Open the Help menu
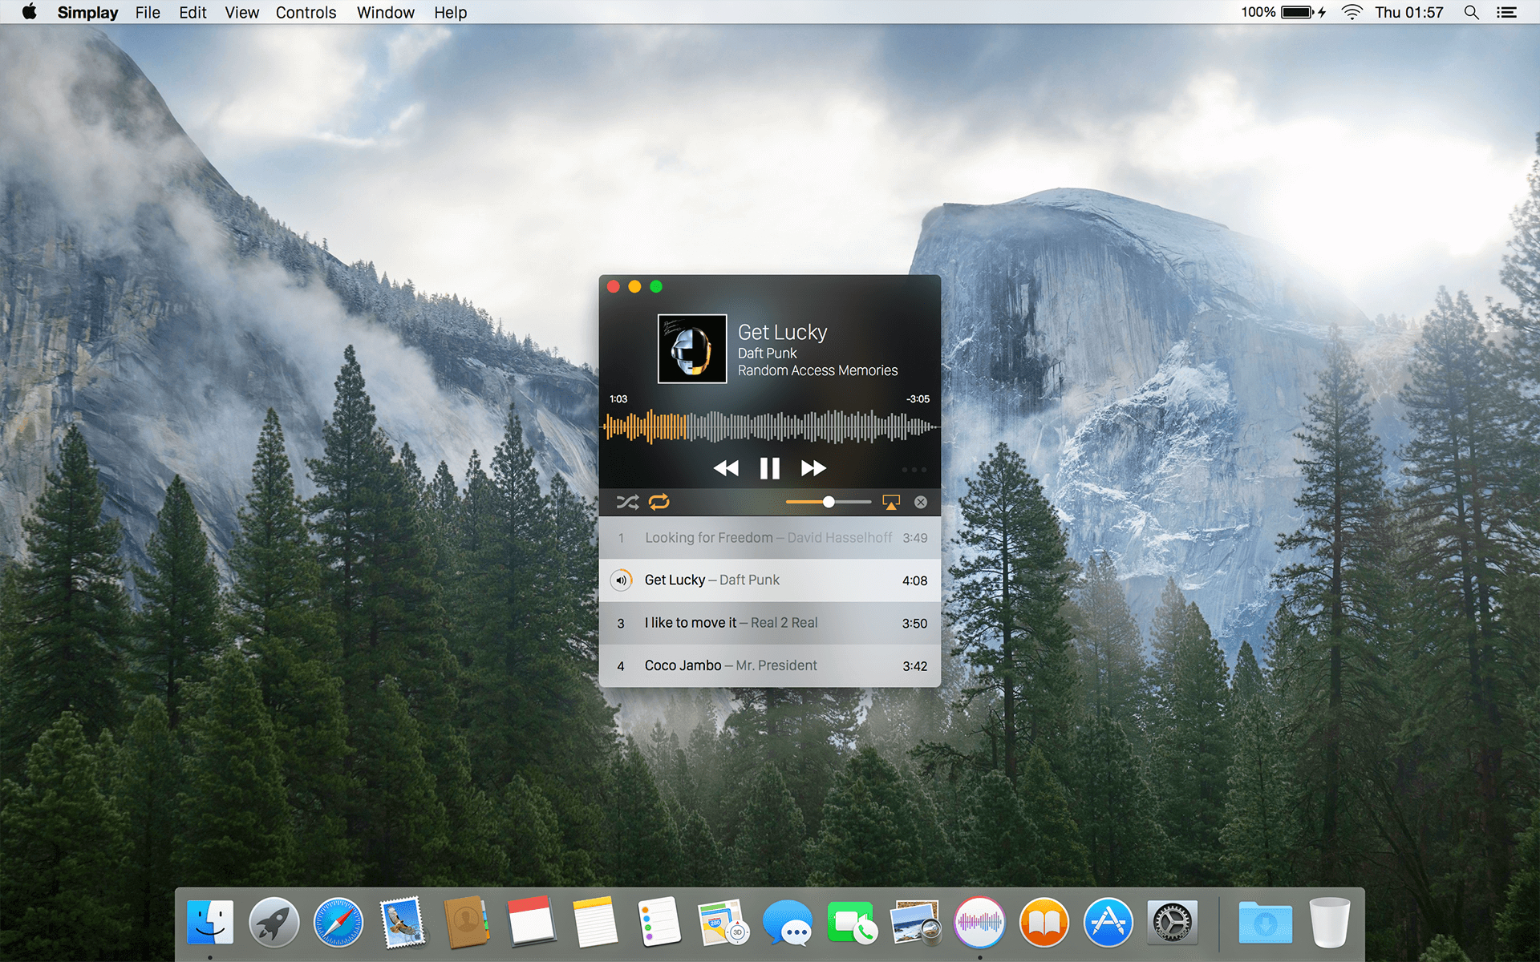The image size is (1540, 962). click(450, 12)
